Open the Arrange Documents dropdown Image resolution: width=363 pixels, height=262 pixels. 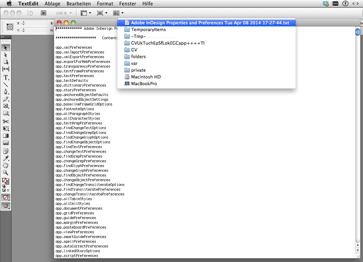(x=118, y=13)
